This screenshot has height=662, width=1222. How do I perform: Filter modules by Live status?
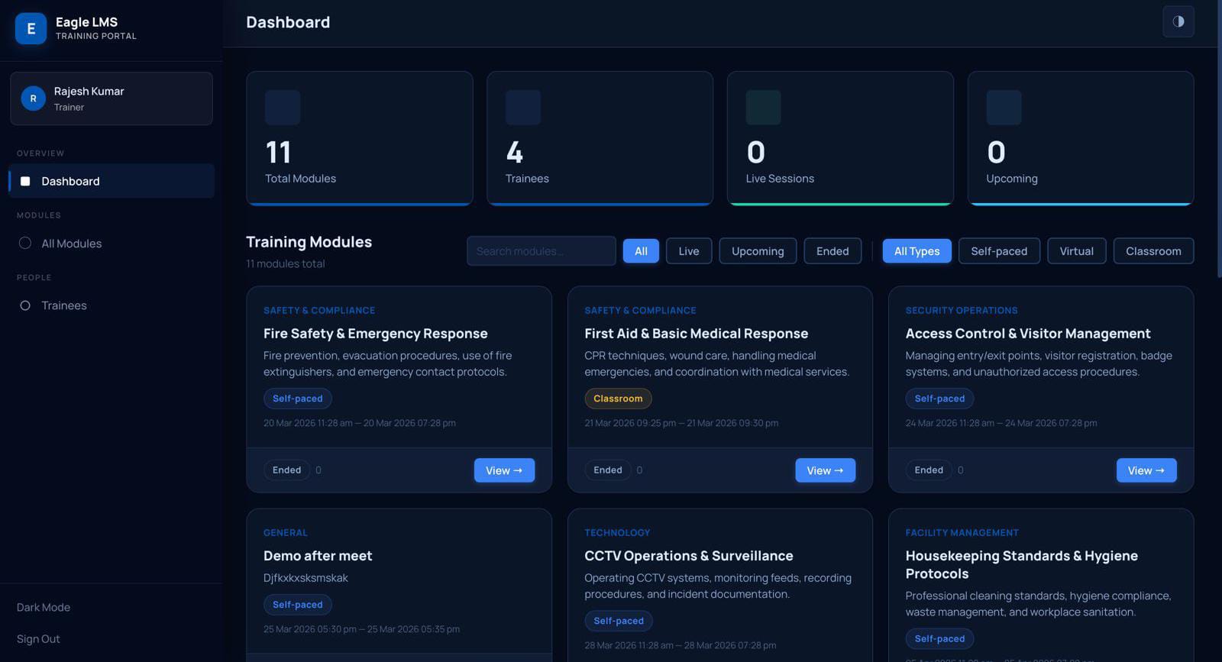pos(689,251)
